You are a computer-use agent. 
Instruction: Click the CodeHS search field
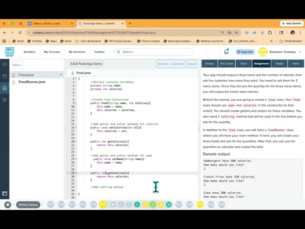[x=153, y=52]
